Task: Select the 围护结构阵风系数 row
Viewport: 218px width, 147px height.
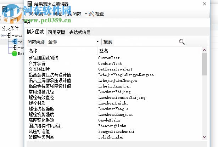Action: tap(114, 126)
